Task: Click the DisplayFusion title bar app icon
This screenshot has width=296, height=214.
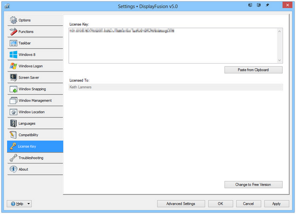Action: click(x=7, y=6)
